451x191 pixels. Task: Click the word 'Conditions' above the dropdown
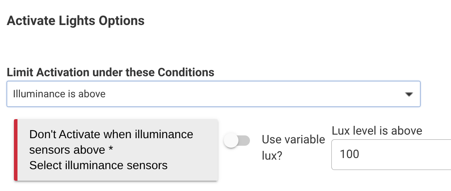tap(186, 72)
